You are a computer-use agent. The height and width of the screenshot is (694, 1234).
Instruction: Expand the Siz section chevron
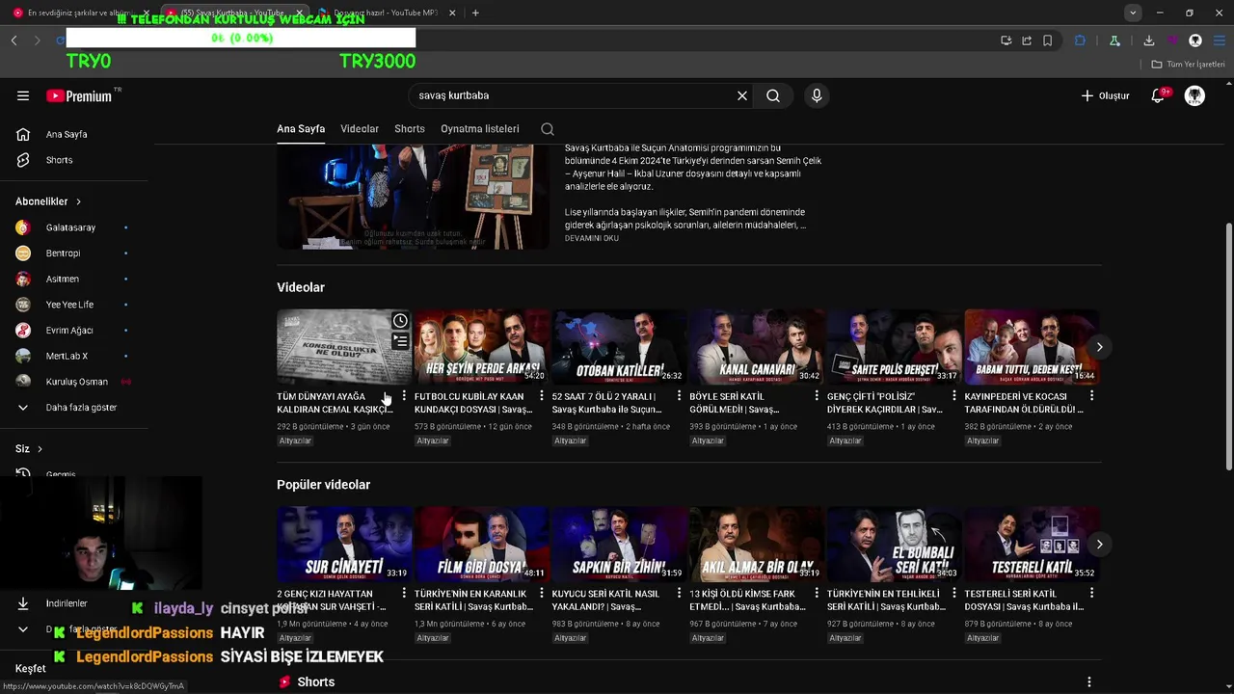click(x=40, y=449)
